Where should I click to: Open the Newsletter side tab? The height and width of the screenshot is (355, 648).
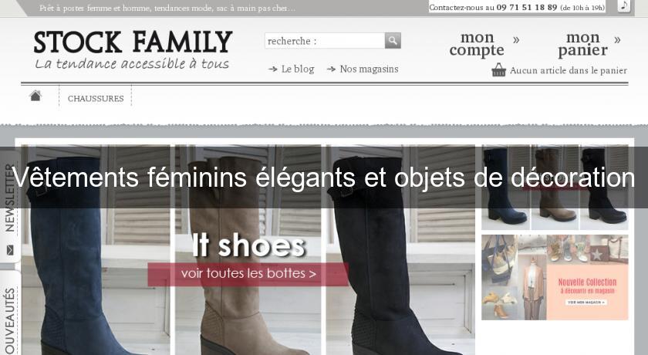pyautogui.click(x=10, y=207)
